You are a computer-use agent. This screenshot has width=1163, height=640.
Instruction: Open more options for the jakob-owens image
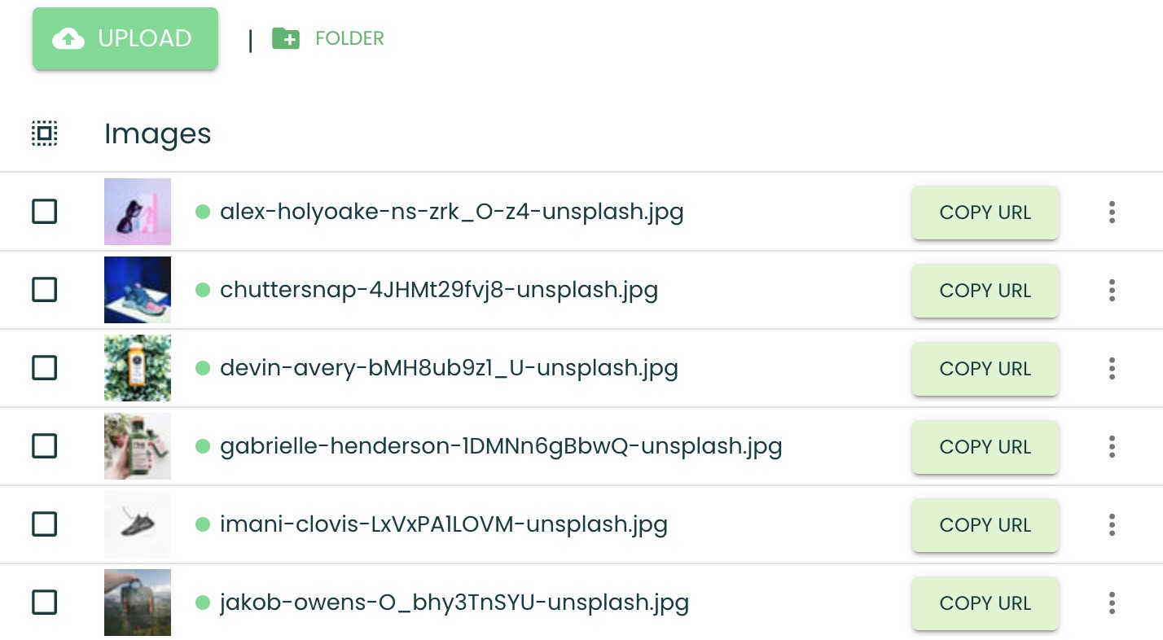1112,603
